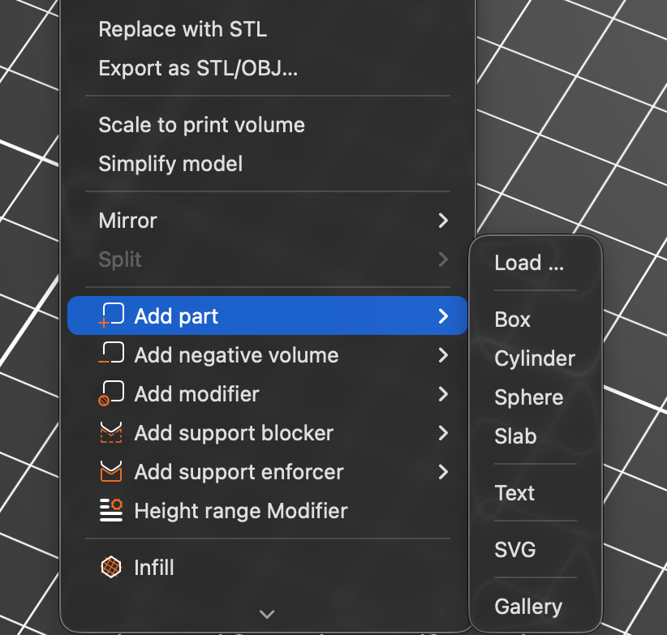Expand the Mirror submenu arrow
The image size is (667, 635).
443,221
